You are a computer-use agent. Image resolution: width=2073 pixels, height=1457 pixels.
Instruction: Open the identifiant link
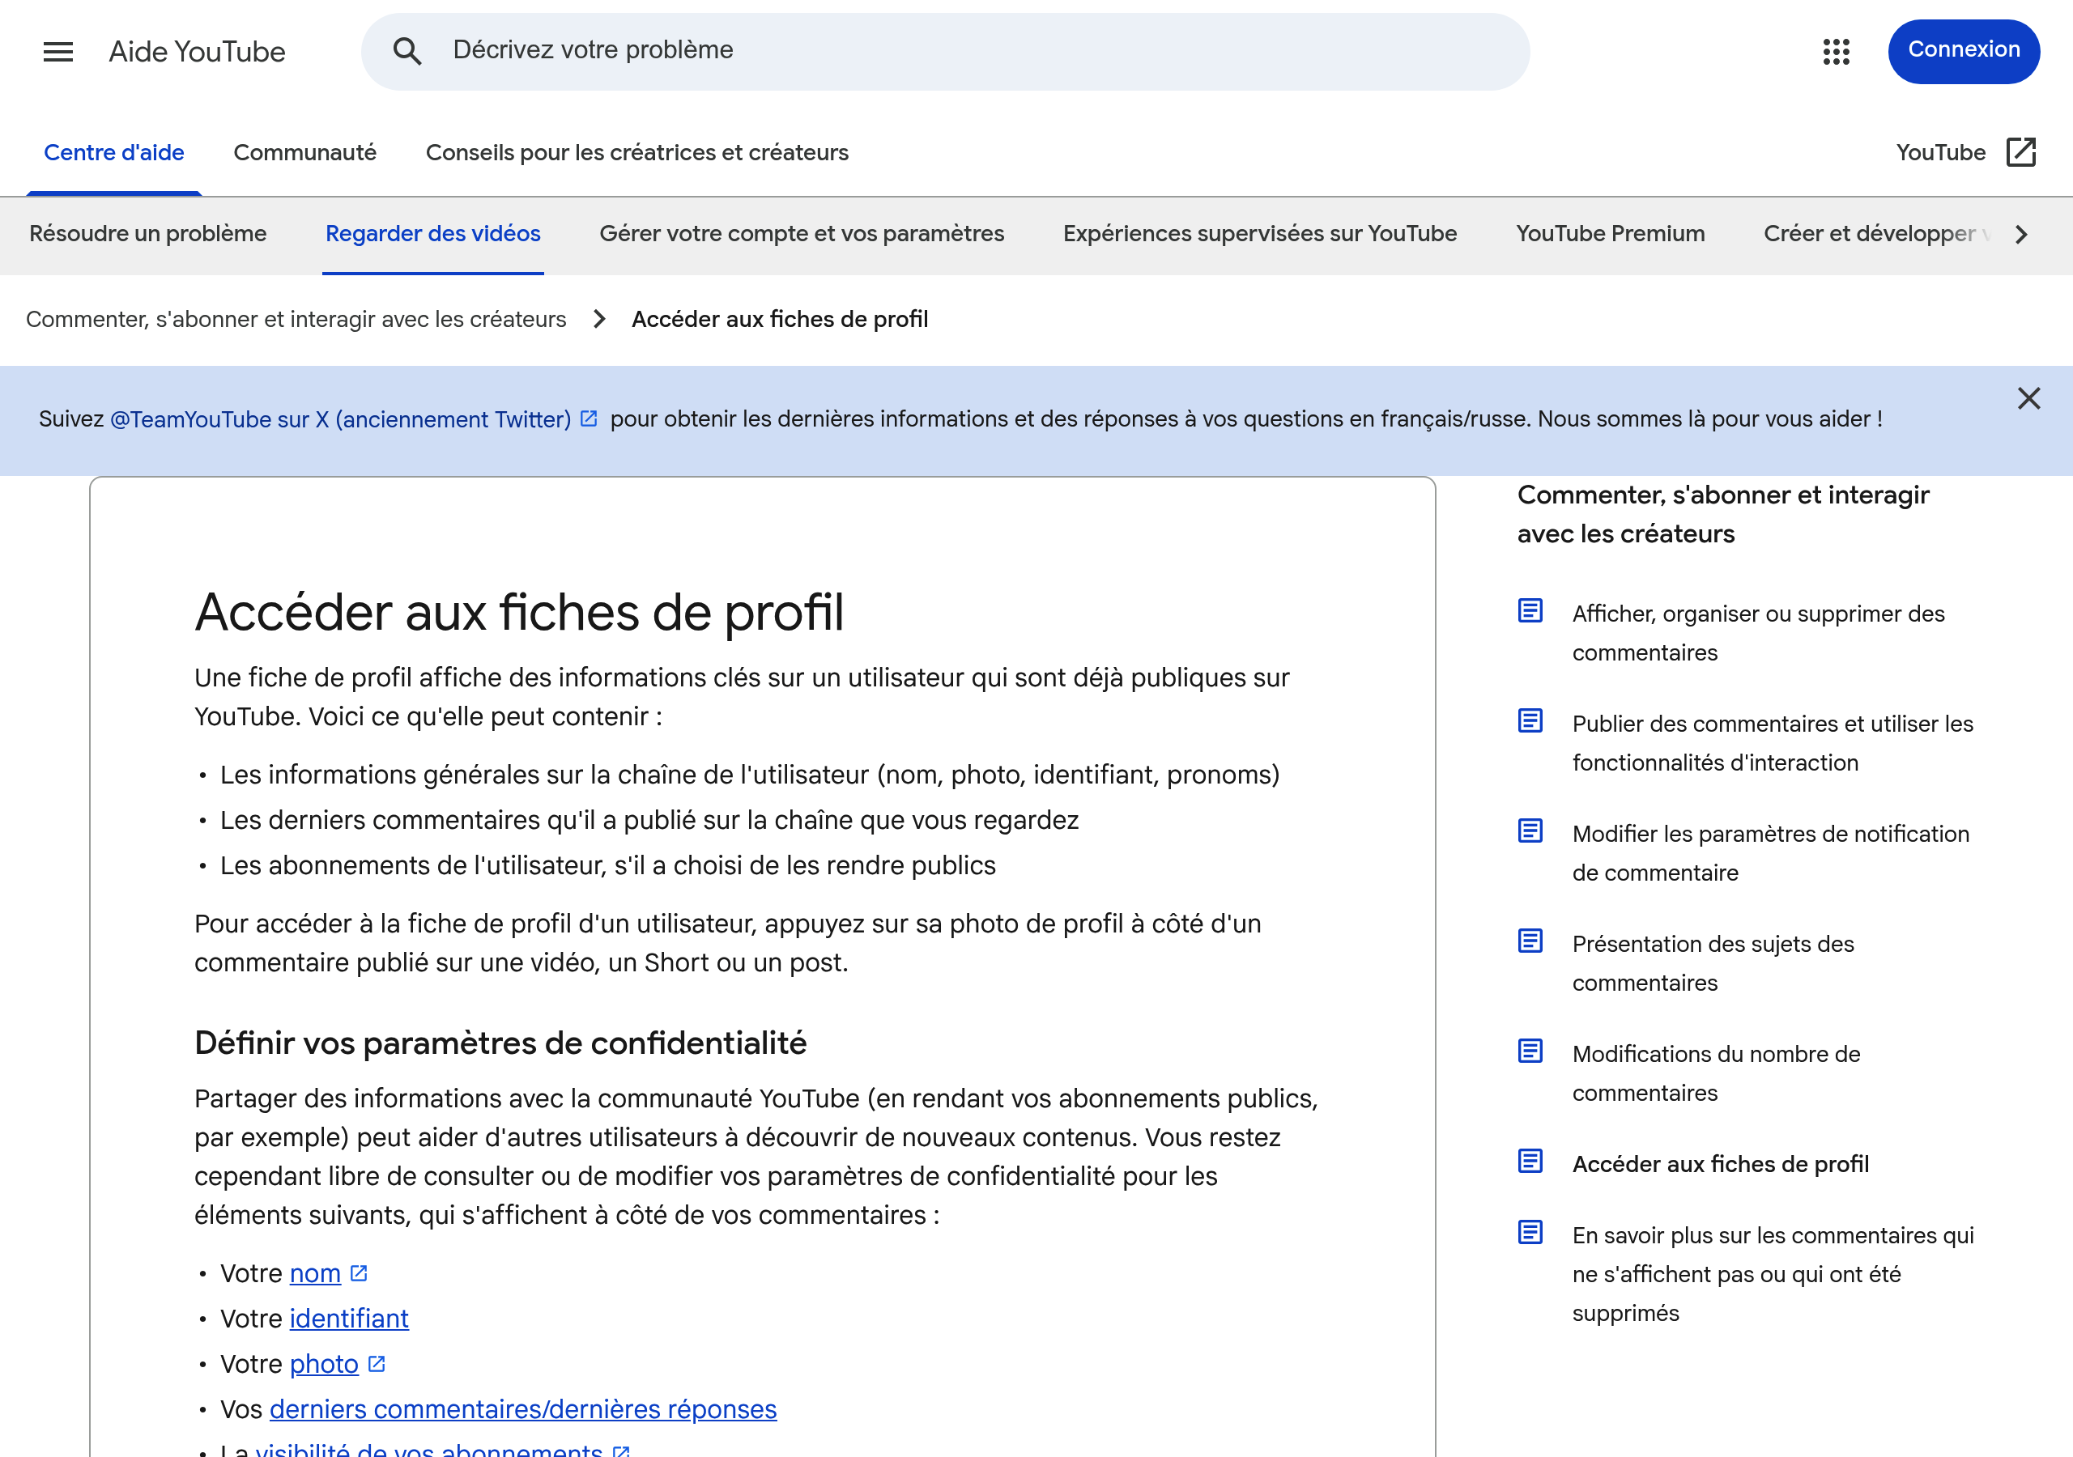pos(348,1319)
